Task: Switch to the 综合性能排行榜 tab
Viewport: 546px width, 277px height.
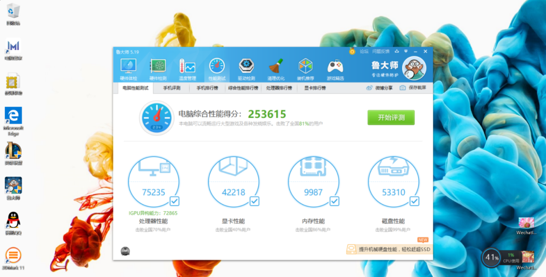Action: coord(243,88)
